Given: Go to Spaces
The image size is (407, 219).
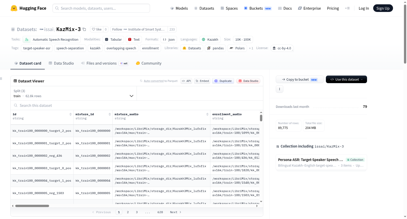Looking at the screenshot, I should tap(229, 8).
